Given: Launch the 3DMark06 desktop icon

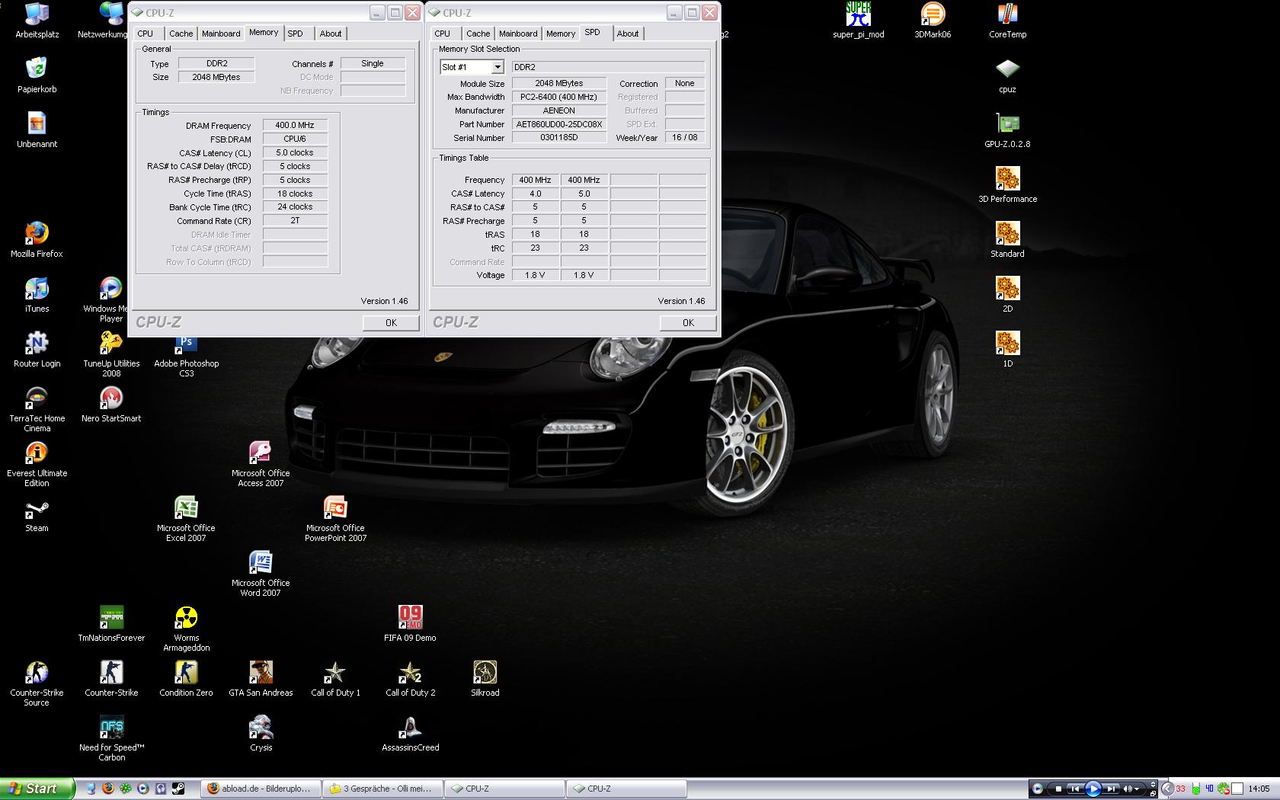Looking at the screenshot, I should pos(932,14).
